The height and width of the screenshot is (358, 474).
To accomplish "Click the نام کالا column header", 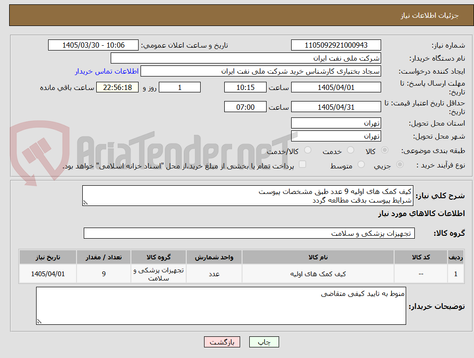I will tap(318, 257).
